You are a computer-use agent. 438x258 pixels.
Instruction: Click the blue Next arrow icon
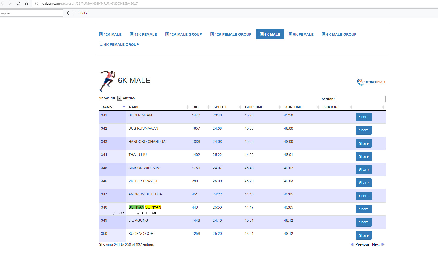tap(383, 244)
